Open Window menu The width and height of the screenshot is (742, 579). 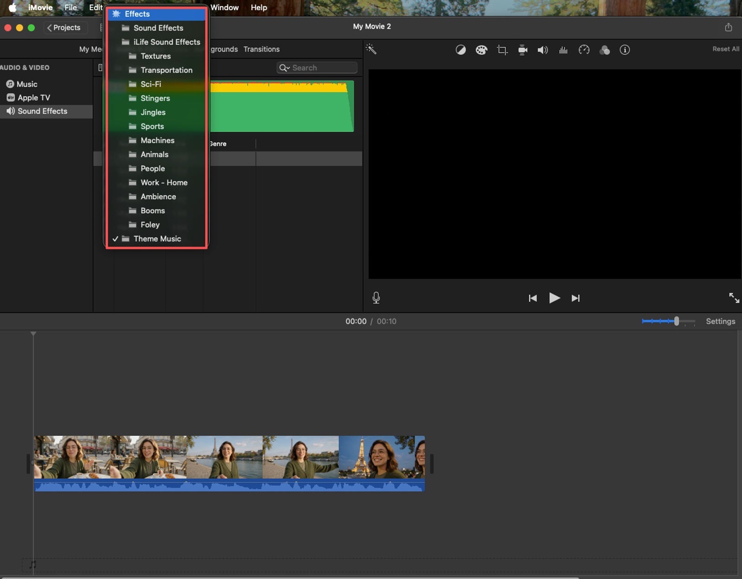click(224, 7)
